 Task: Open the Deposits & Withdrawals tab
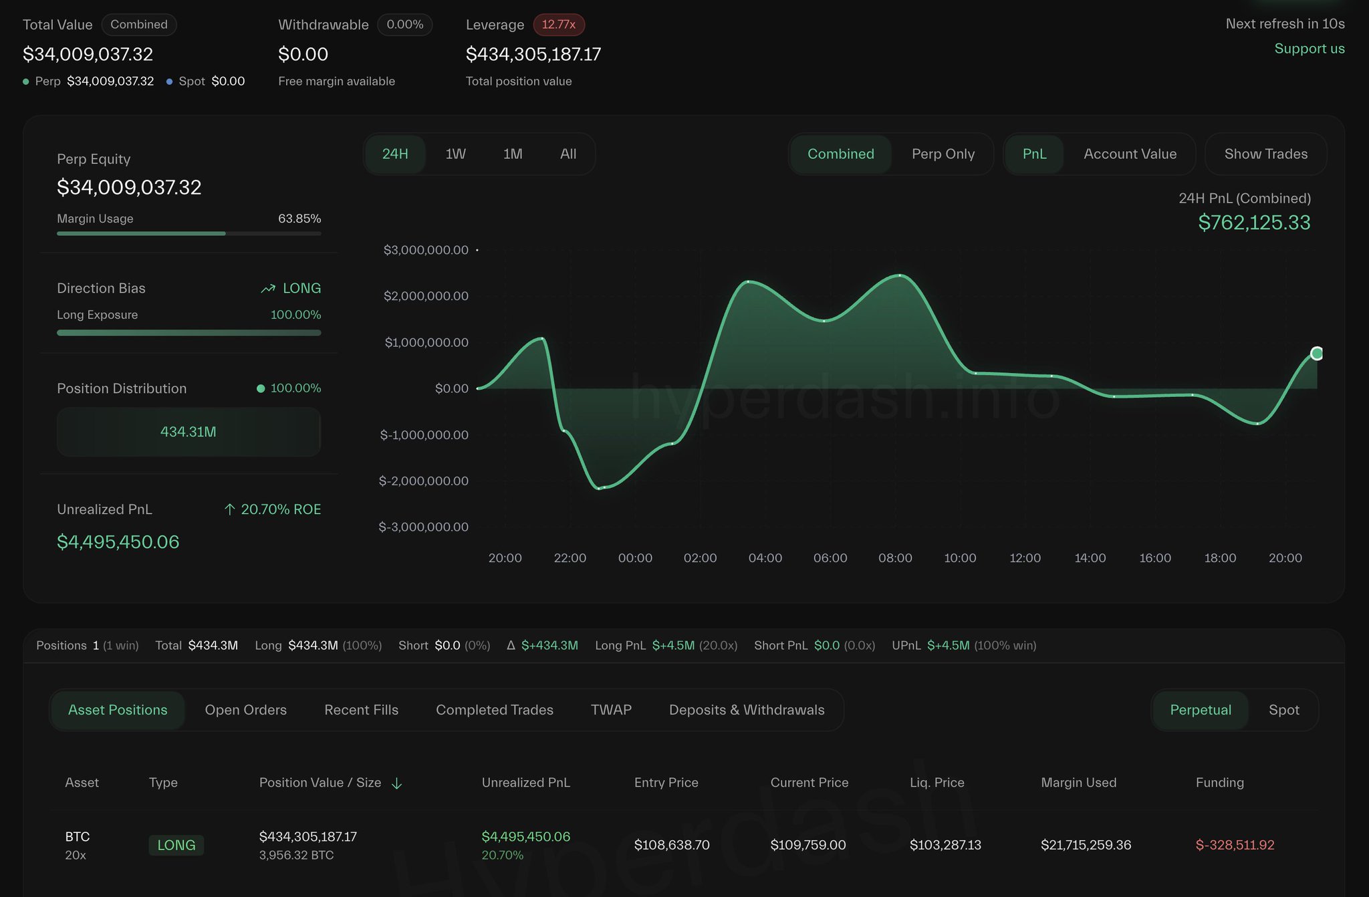[747, 710]
